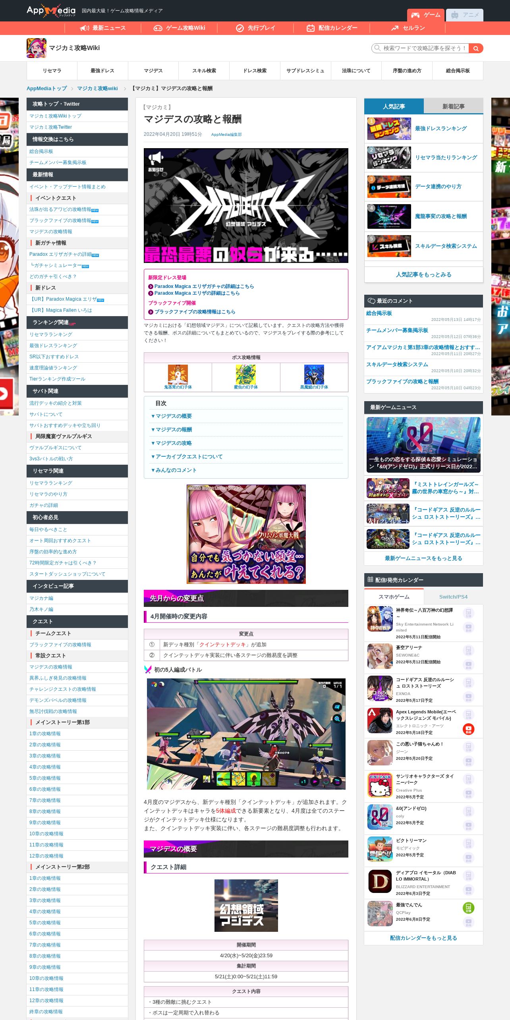510x1020 pixels.
Task: Click the ビクトリーマン app icon
Action: (380, 849)
